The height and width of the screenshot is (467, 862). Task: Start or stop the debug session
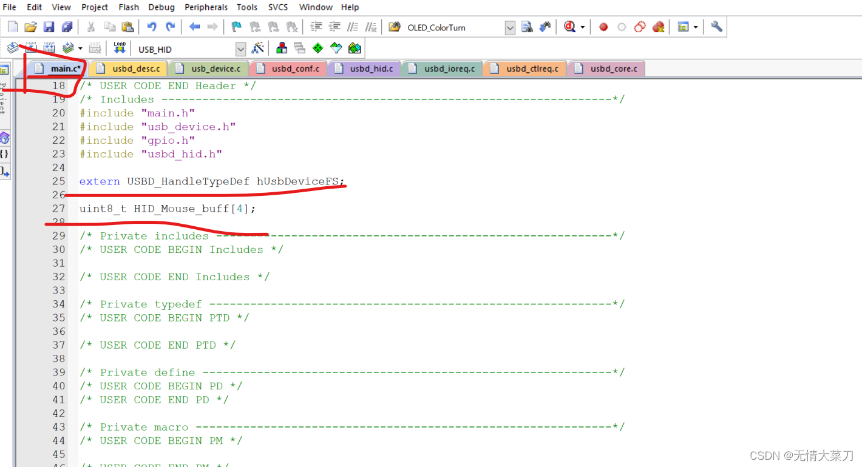pyautogui.click(x=569, y=27)
